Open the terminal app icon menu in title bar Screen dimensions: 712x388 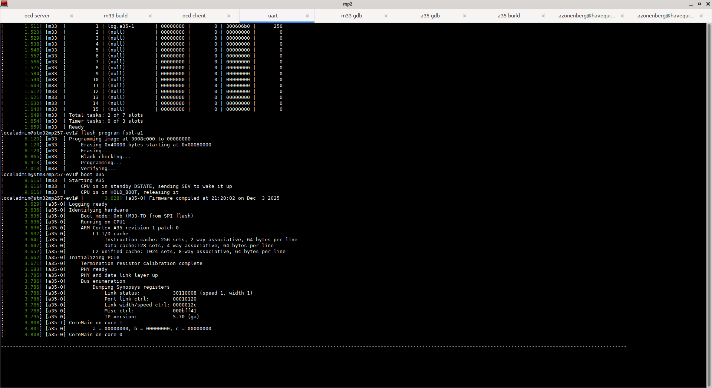coord(4,4)
